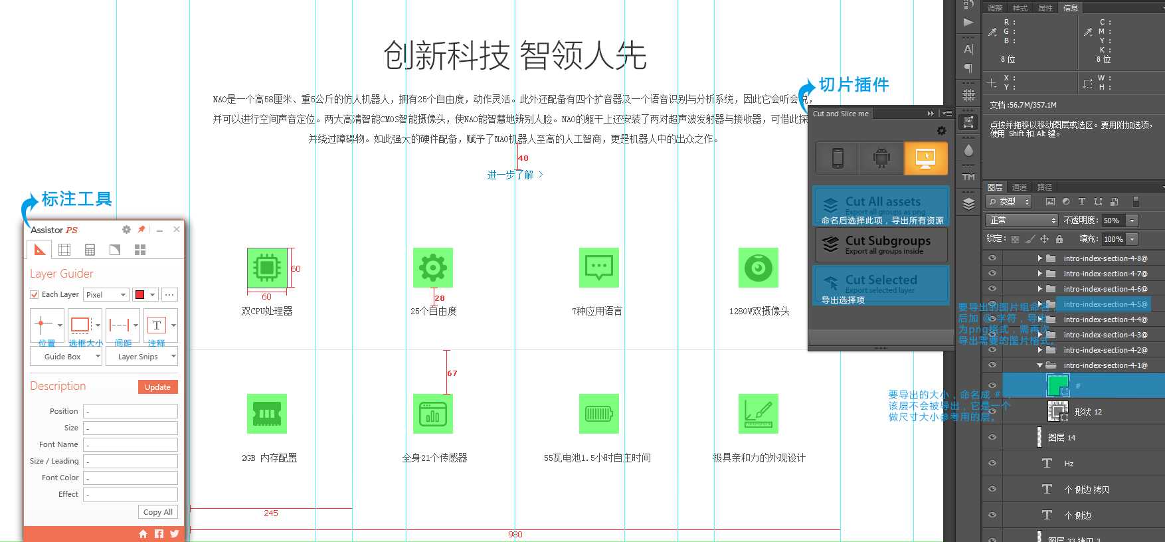Switch to the 样式 tab
1165x542 pixels.
pyautogui.click(x=1020, y=8)
